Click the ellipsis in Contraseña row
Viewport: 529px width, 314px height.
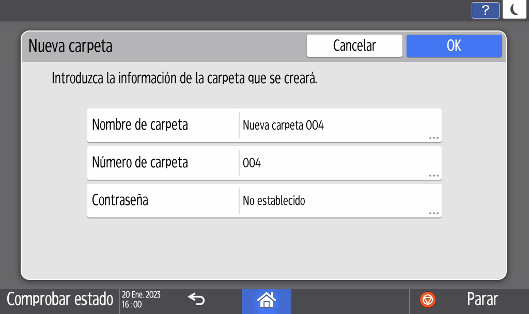[x=433, y=213]
